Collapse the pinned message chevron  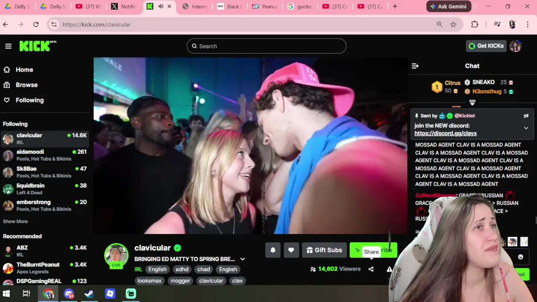526,128
